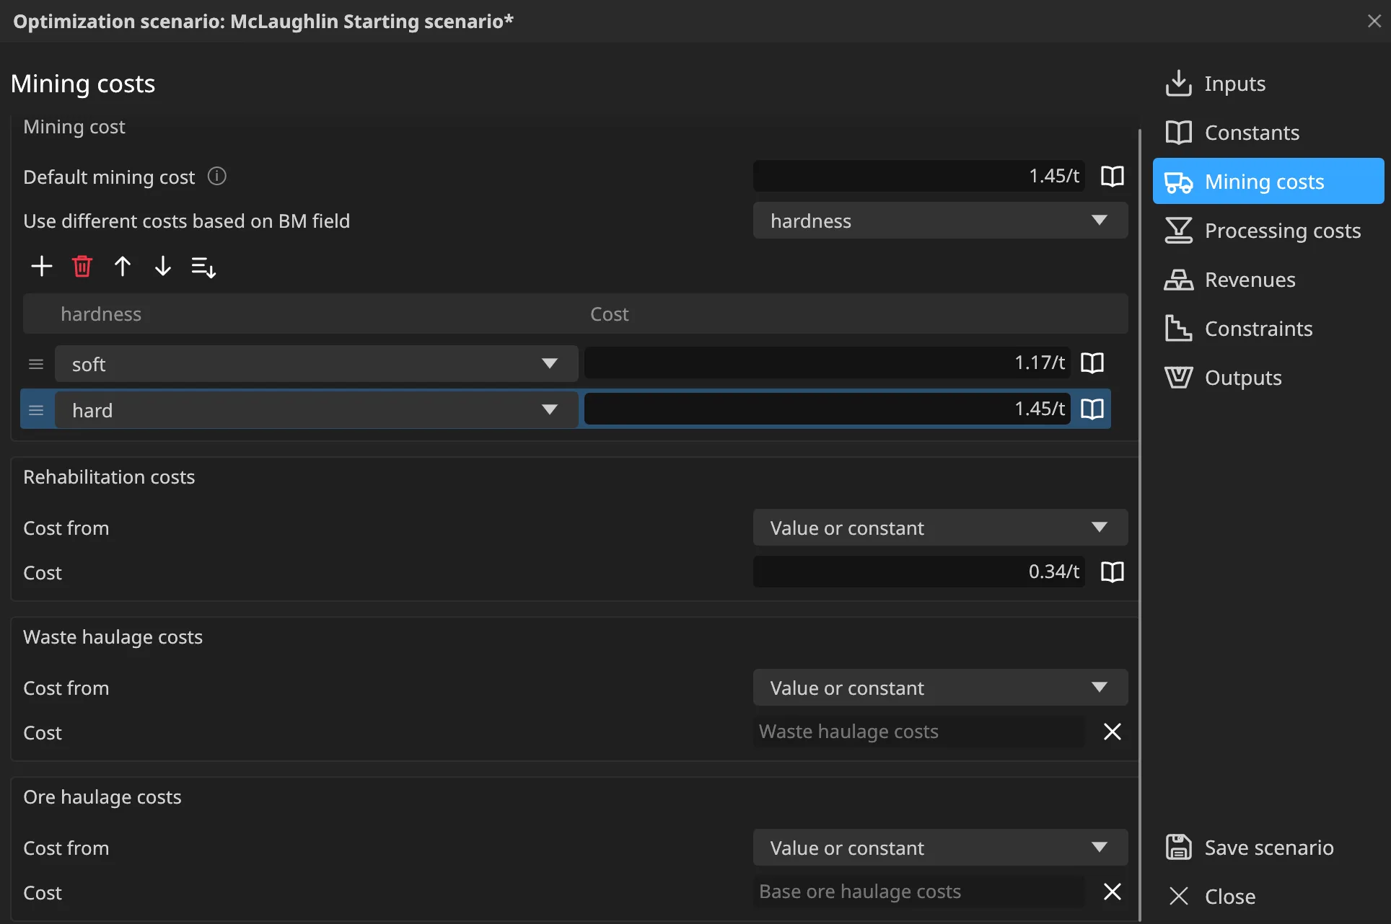This screenshot has width=1391, height=924.
Task: Edit the rehabilitation cost 0.34/t field
Action: click(918, 572)
